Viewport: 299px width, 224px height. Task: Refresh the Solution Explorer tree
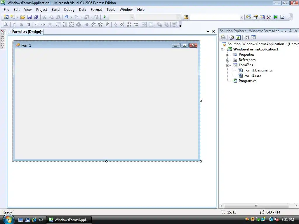coord(238,37)
